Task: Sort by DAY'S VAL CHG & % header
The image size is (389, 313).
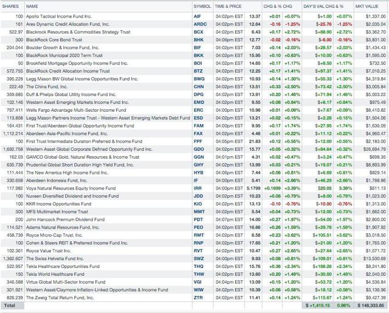Action: click(x=323, y=7)
